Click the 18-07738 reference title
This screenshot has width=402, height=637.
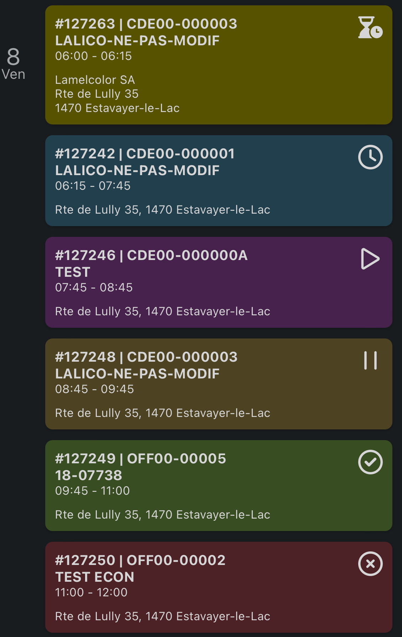(x=89, y=475)
